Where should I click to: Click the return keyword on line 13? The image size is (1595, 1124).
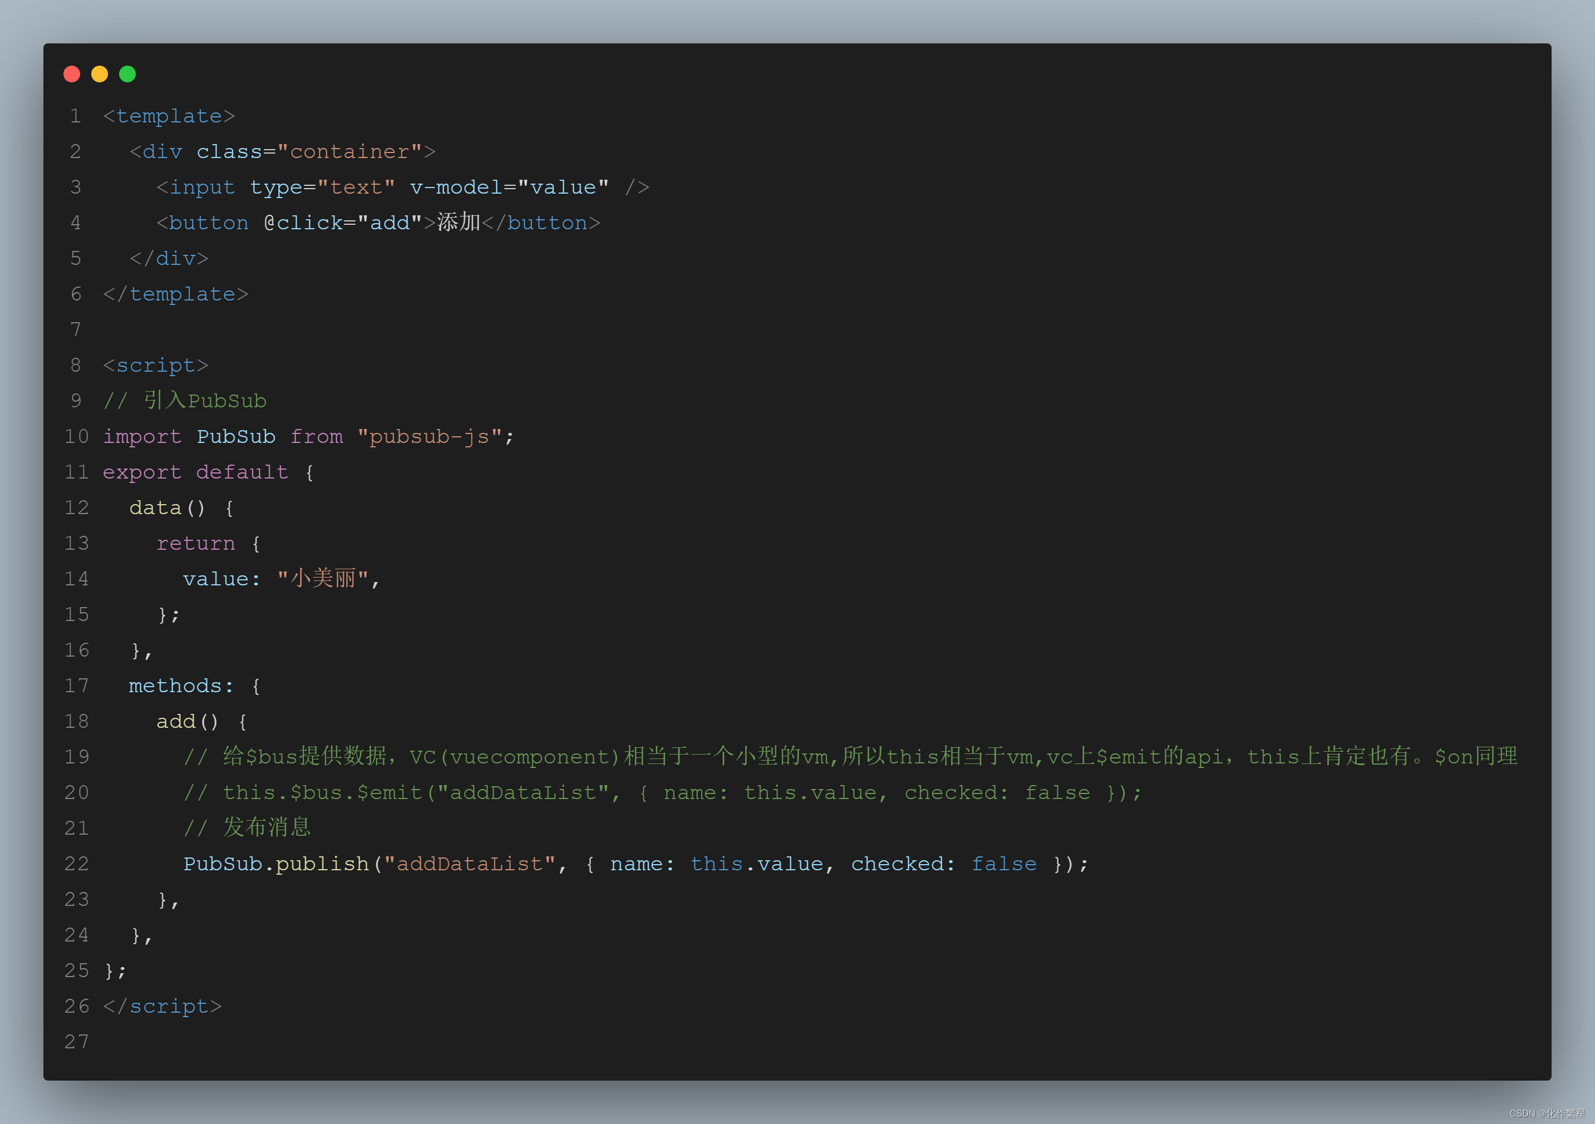[x=196, y=543]
